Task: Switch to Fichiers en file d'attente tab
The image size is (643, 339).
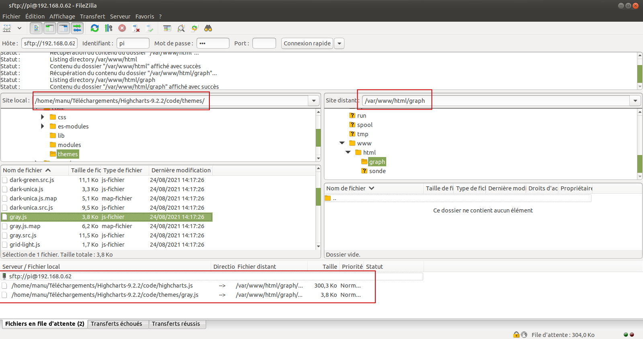Action: (45, 324)
